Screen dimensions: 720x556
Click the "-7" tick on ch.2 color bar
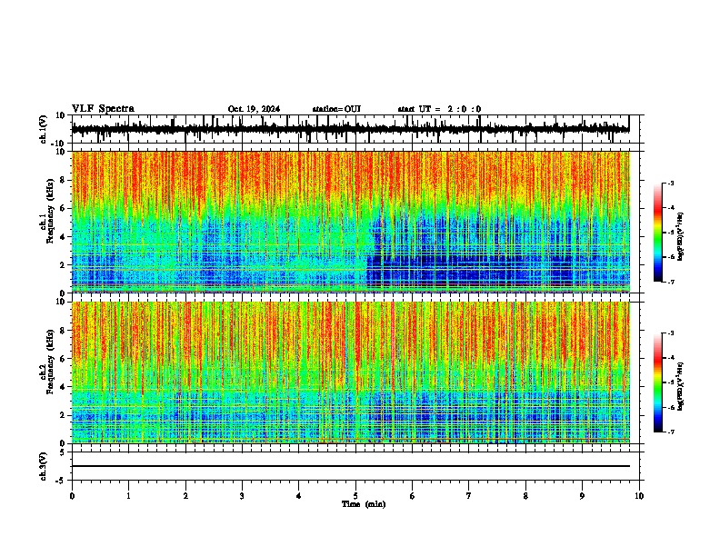pos(670,432)
